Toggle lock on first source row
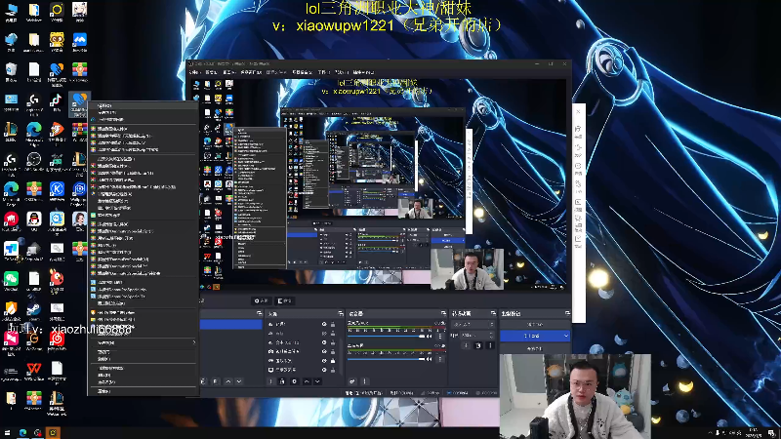 pos(333,325)
